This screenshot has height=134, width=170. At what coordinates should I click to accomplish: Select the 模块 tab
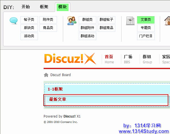coord(62,7)
